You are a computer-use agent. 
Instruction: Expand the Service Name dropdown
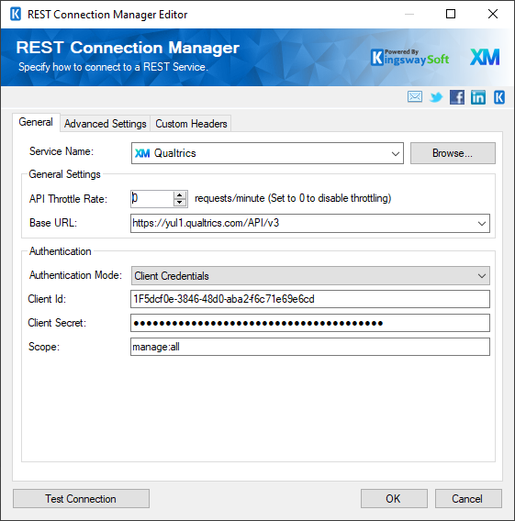pos(396,153)
